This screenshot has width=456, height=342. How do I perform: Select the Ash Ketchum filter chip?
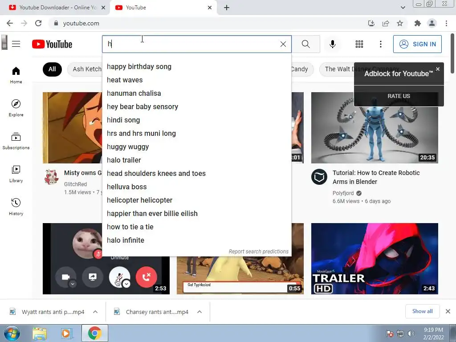click(x=85, y=69)
